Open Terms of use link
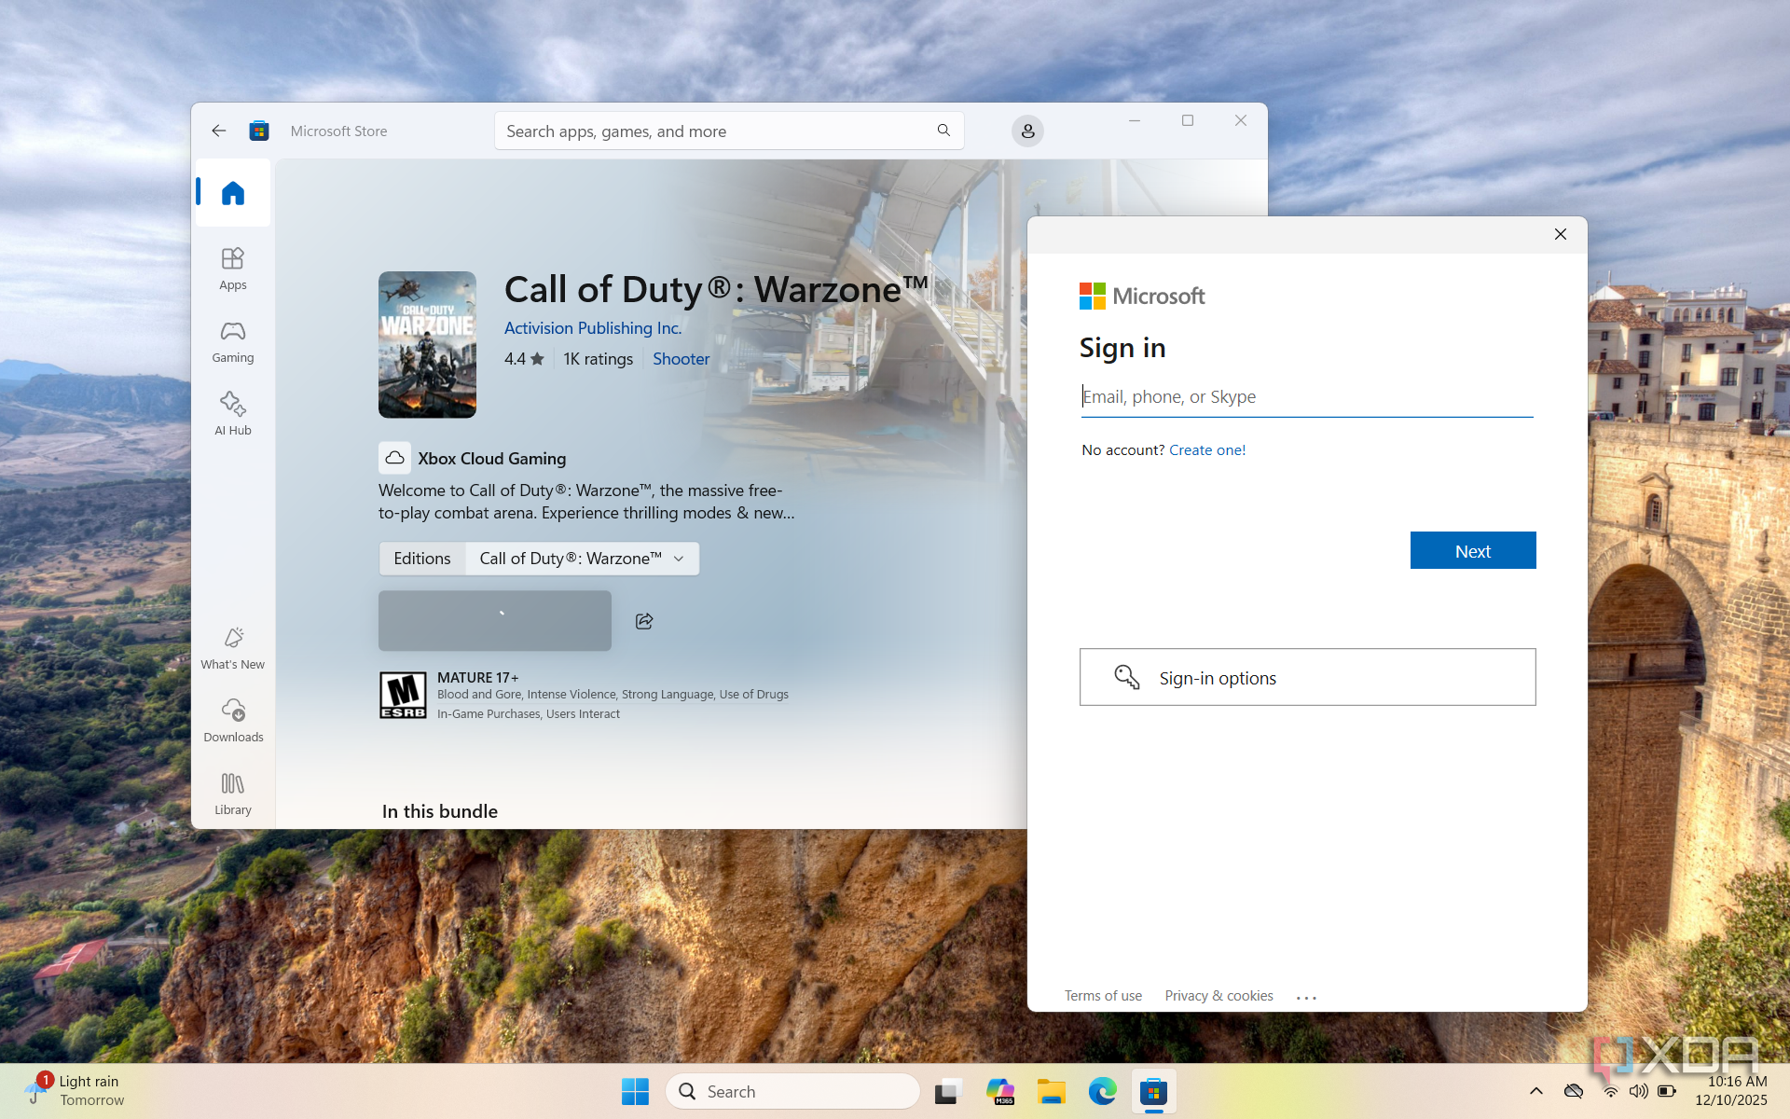The height and width of the screenshot is (1119, 1790). (x=1103, y=996)
